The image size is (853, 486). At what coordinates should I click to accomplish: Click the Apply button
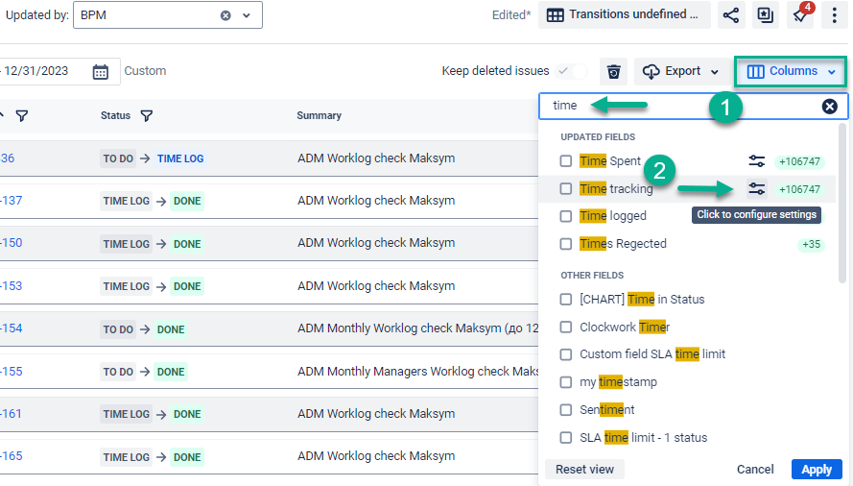(x=817, y=470)
